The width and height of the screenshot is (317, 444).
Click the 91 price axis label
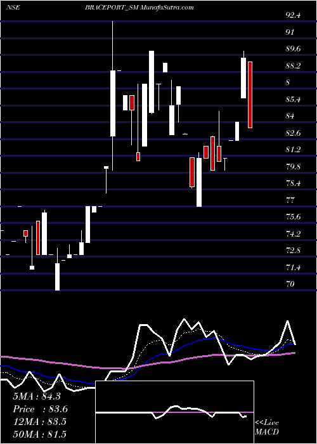pos(290,32)
